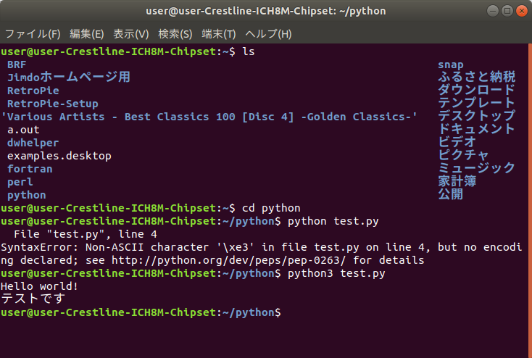The height and width of the screenshot is (358, 532).
Task: Click the snap directory name
Action: pyautogui.click(x=451, y=64)
